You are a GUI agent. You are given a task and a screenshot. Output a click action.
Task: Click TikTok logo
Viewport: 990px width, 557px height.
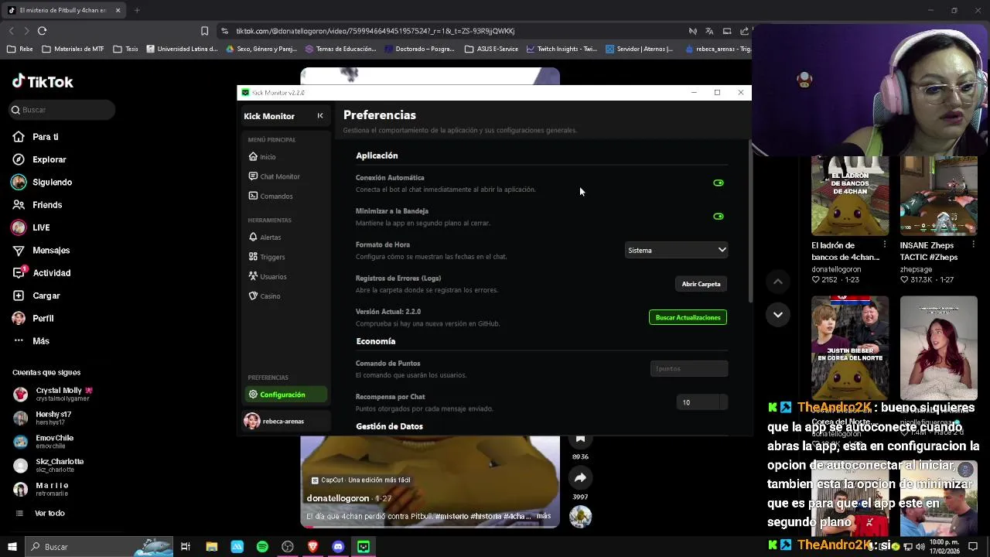43,81
